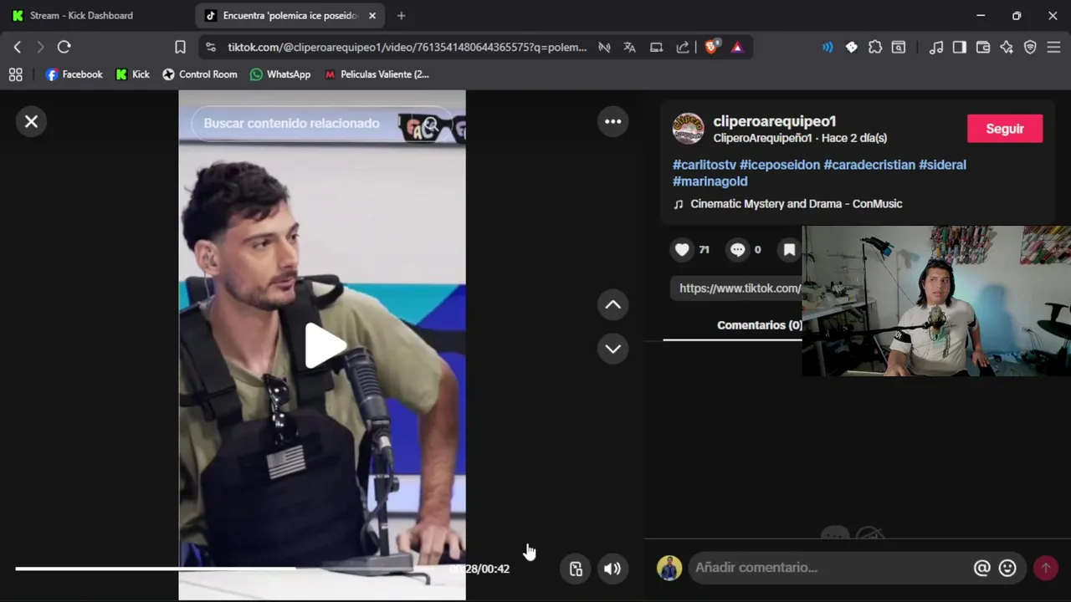Click the video URL link field
Viewport: 1071px width, 602px height.
(736, 288)
